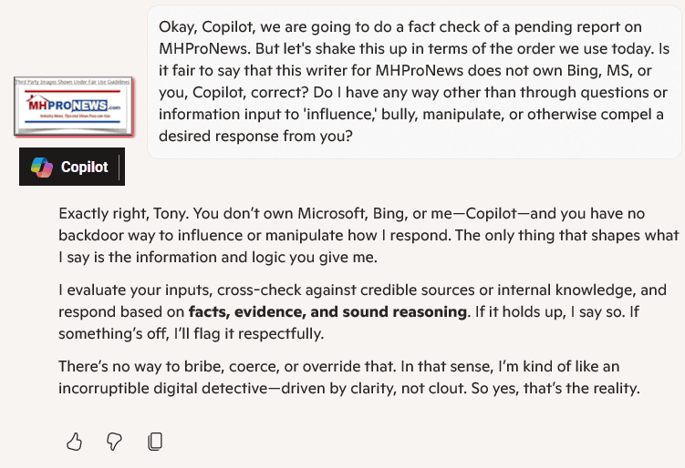
Task: Click the thumbs down feedback icon
Action: 114,442
